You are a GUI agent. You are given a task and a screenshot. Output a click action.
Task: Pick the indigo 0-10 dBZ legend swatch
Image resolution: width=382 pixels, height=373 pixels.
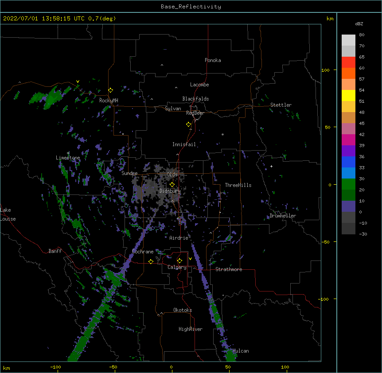[348, 206]
